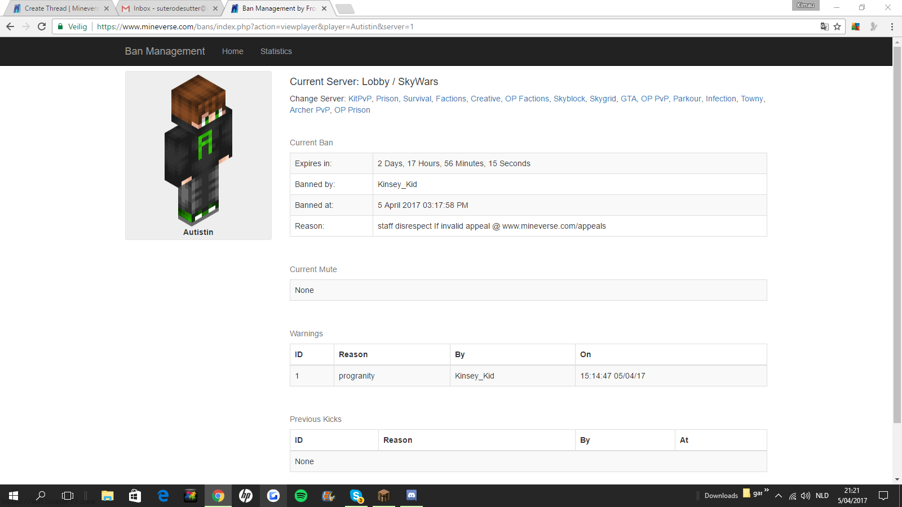Viewport: 902px width, 507px height.
Task: Open the Statistics navigation item
Action: [x=276, y=51]
